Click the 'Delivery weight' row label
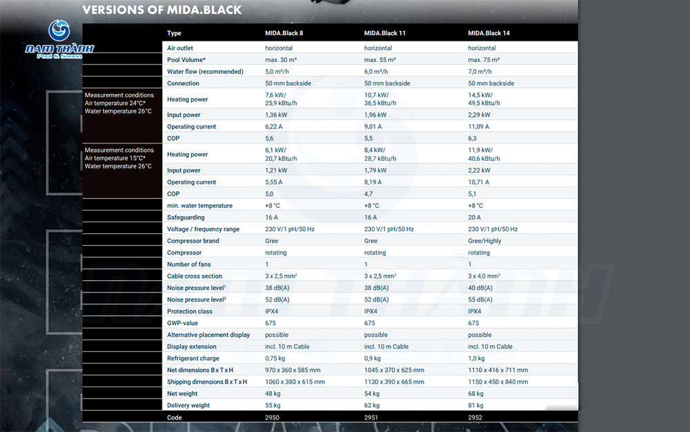 click(x=188, y=405)
